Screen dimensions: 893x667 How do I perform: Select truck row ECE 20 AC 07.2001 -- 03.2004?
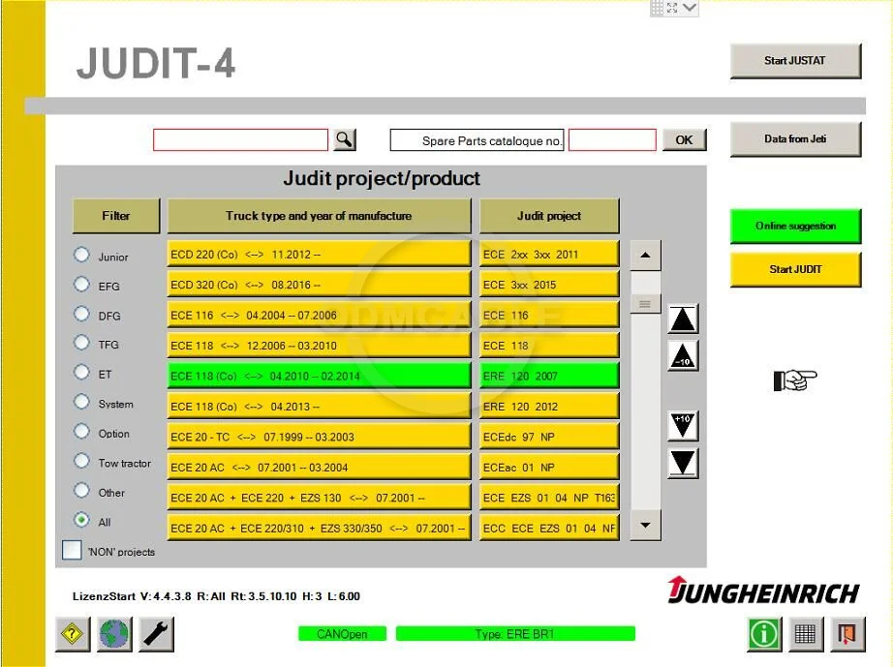point(319,468)
